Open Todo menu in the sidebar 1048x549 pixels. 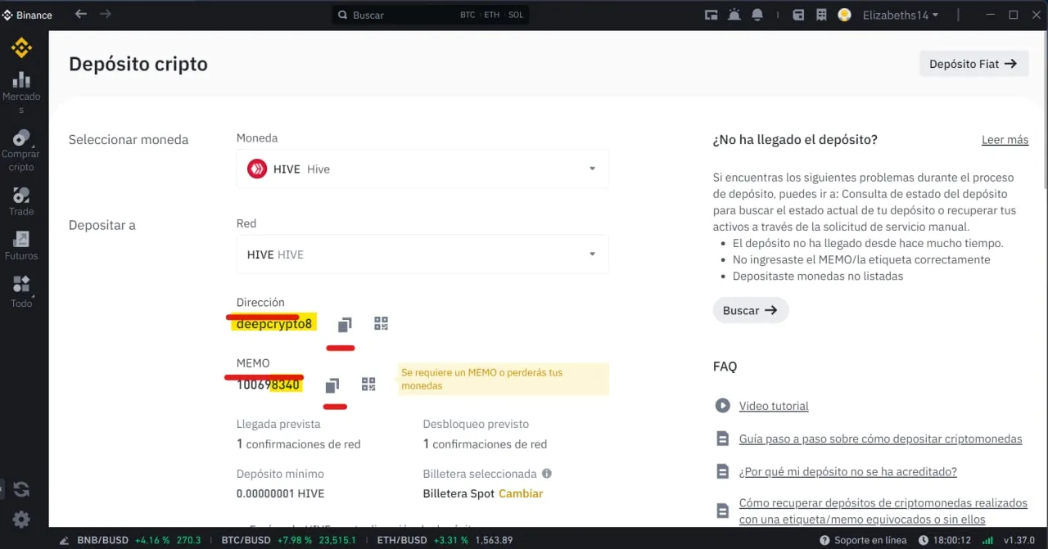tap(21, 292)
